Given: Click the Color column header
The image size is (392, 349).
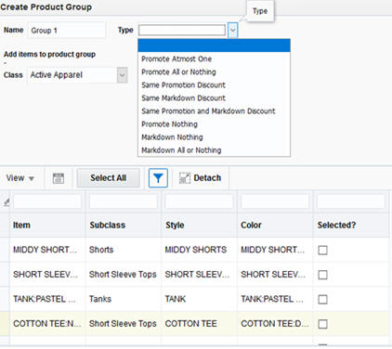Looking at the screenshot, I should click(x=275, y=225).
